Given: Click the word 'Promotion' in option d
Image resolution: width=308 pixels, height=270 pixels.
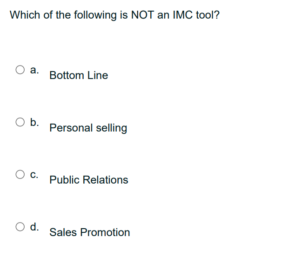Looking at the screenshot, I should 105,232.
